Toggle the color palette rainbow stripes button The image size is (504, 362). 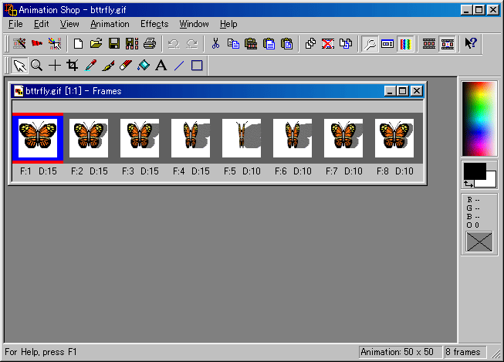coord(405,43)
